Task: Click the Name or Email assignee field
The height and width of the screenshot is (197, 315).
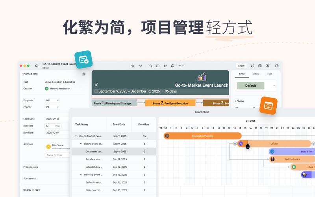Action: coord(57,155)
